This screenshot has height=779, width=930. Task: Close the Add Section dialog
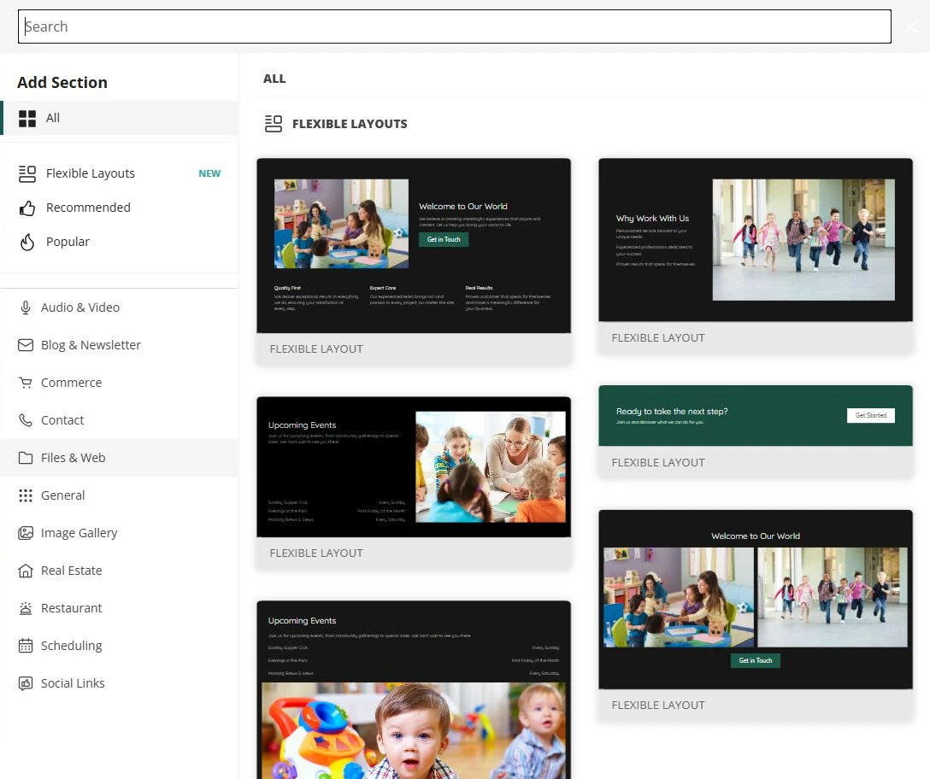tap(911, 26)
